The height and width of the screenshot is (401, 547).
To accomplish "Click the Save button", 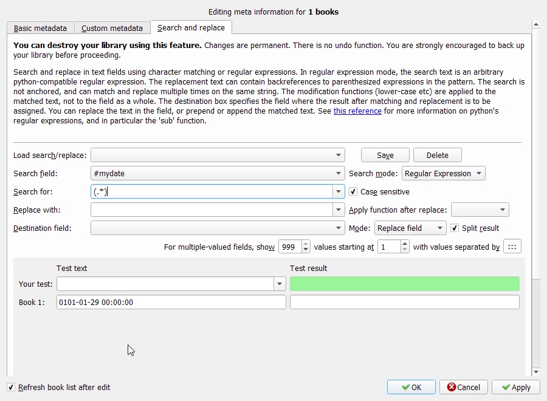I will coord(385,155).
